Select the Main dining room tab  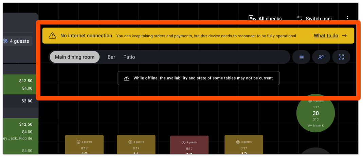click(75, 57)
